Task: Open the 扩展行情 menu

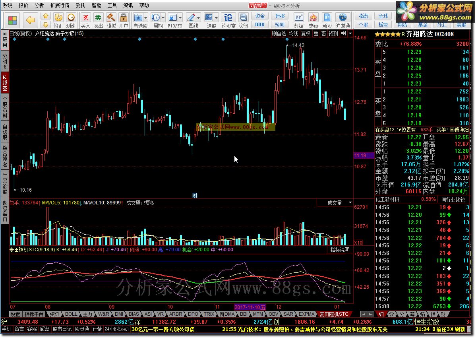Action: pos(60,5)
